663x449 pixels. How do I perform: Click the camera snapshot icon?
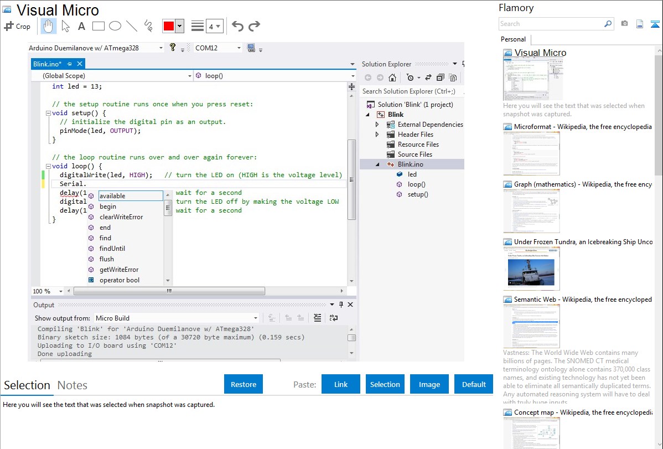click(x=624, y=24)
